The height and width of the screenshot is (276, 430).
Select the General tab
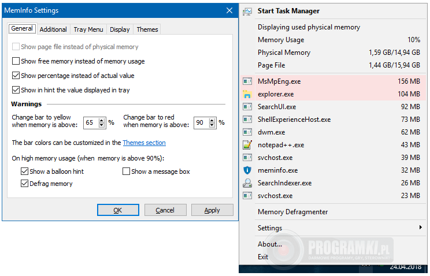(x=22, y=28)
